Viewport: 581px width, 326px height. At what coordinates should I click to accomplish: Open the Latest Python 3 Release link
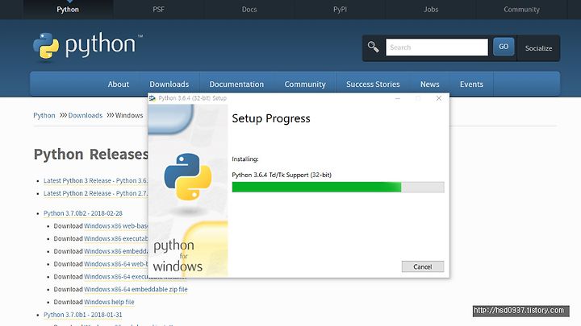pos(95,181)
